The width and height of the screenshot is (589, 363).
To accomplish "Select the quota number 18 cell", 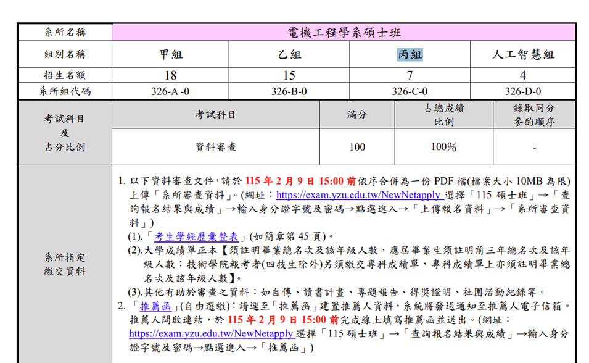I will (x=171, y=75).
